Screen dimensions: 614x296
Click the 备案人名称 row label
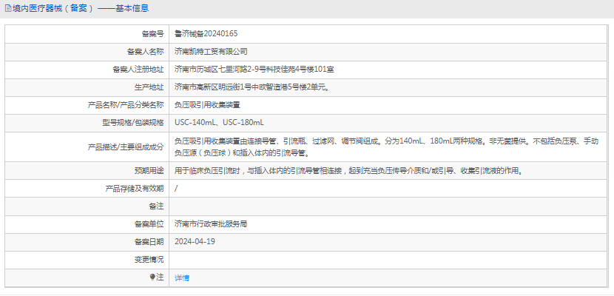pos(145,51)
